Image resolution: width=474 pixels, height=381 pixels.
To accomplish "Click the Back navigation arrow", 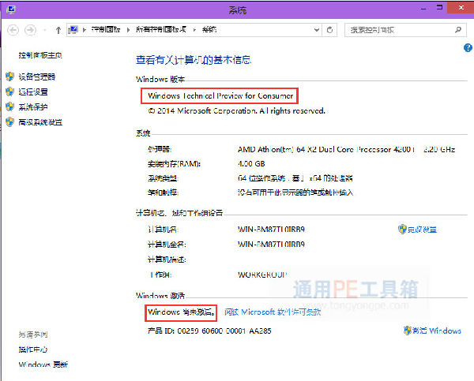I will [x=13, y=30].
